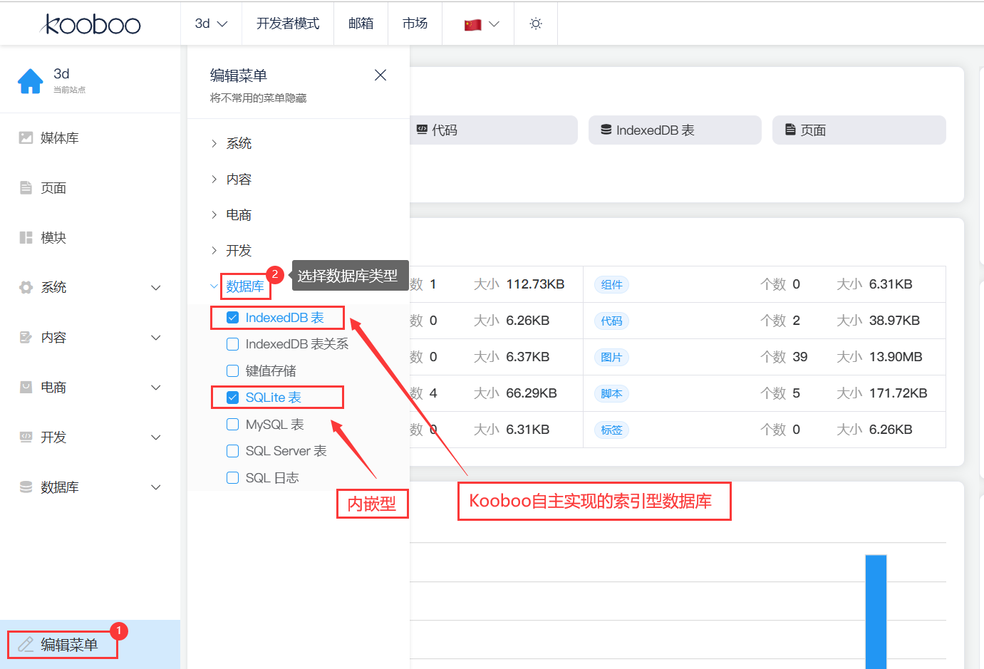The image size is (984, 669).
Task: Click the Kooboo logo
Action: (x=90, y=24)
